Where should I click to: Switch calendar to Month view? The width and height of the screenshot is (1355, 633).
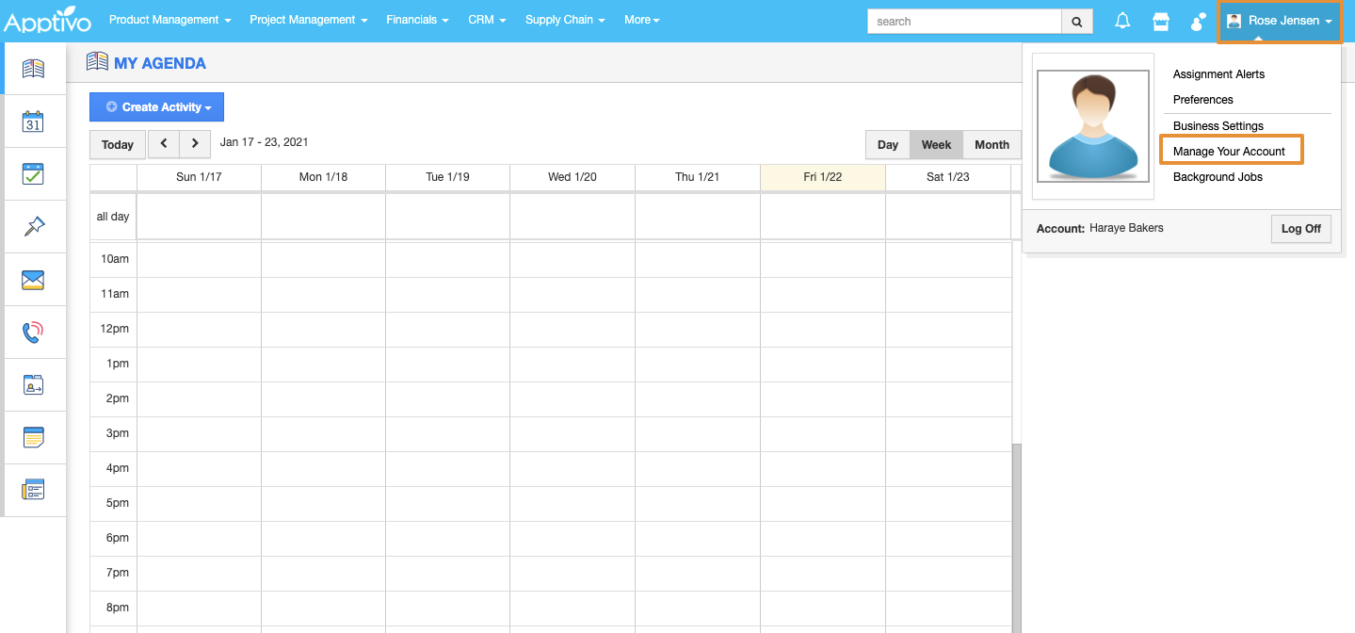click(x=992, y=145)
